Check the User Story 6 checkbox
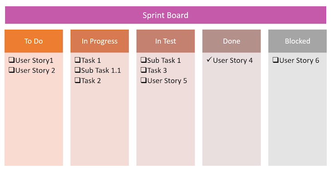This screenshot has height=171, width=331. tap(276, 60)
